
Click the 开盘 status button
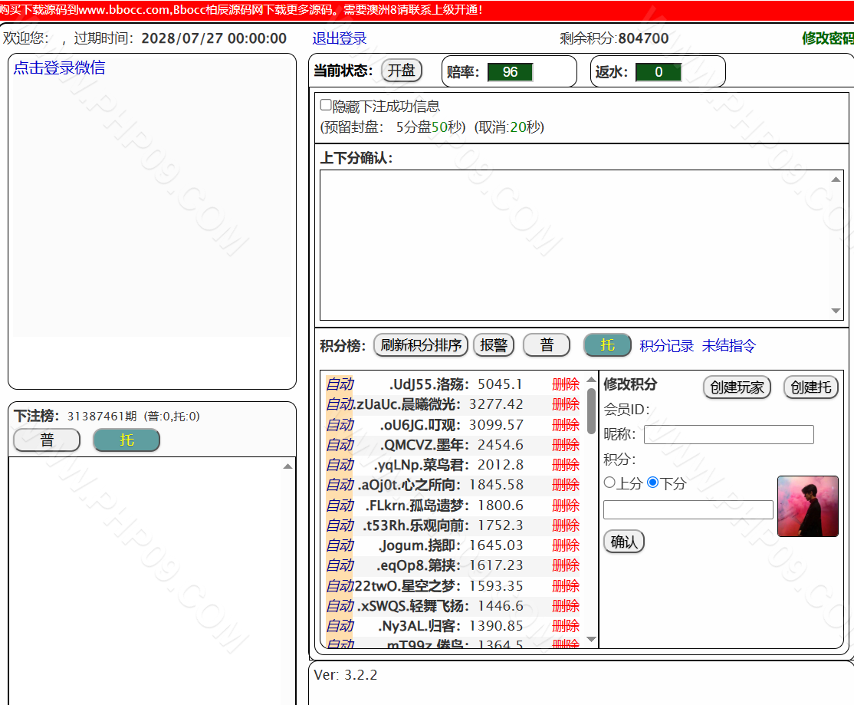[x=402, y=71]
